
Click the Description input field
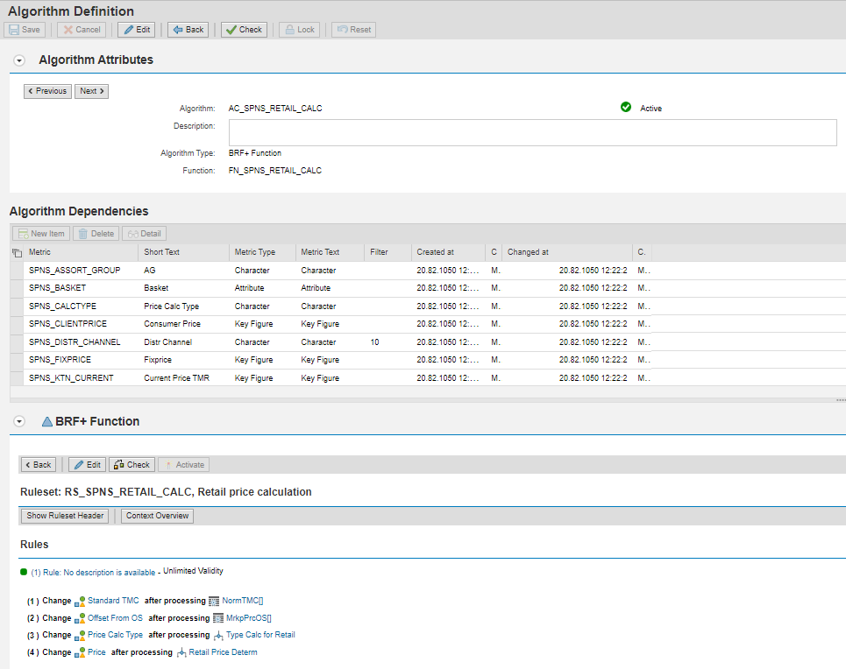click(x=532, y=132)
